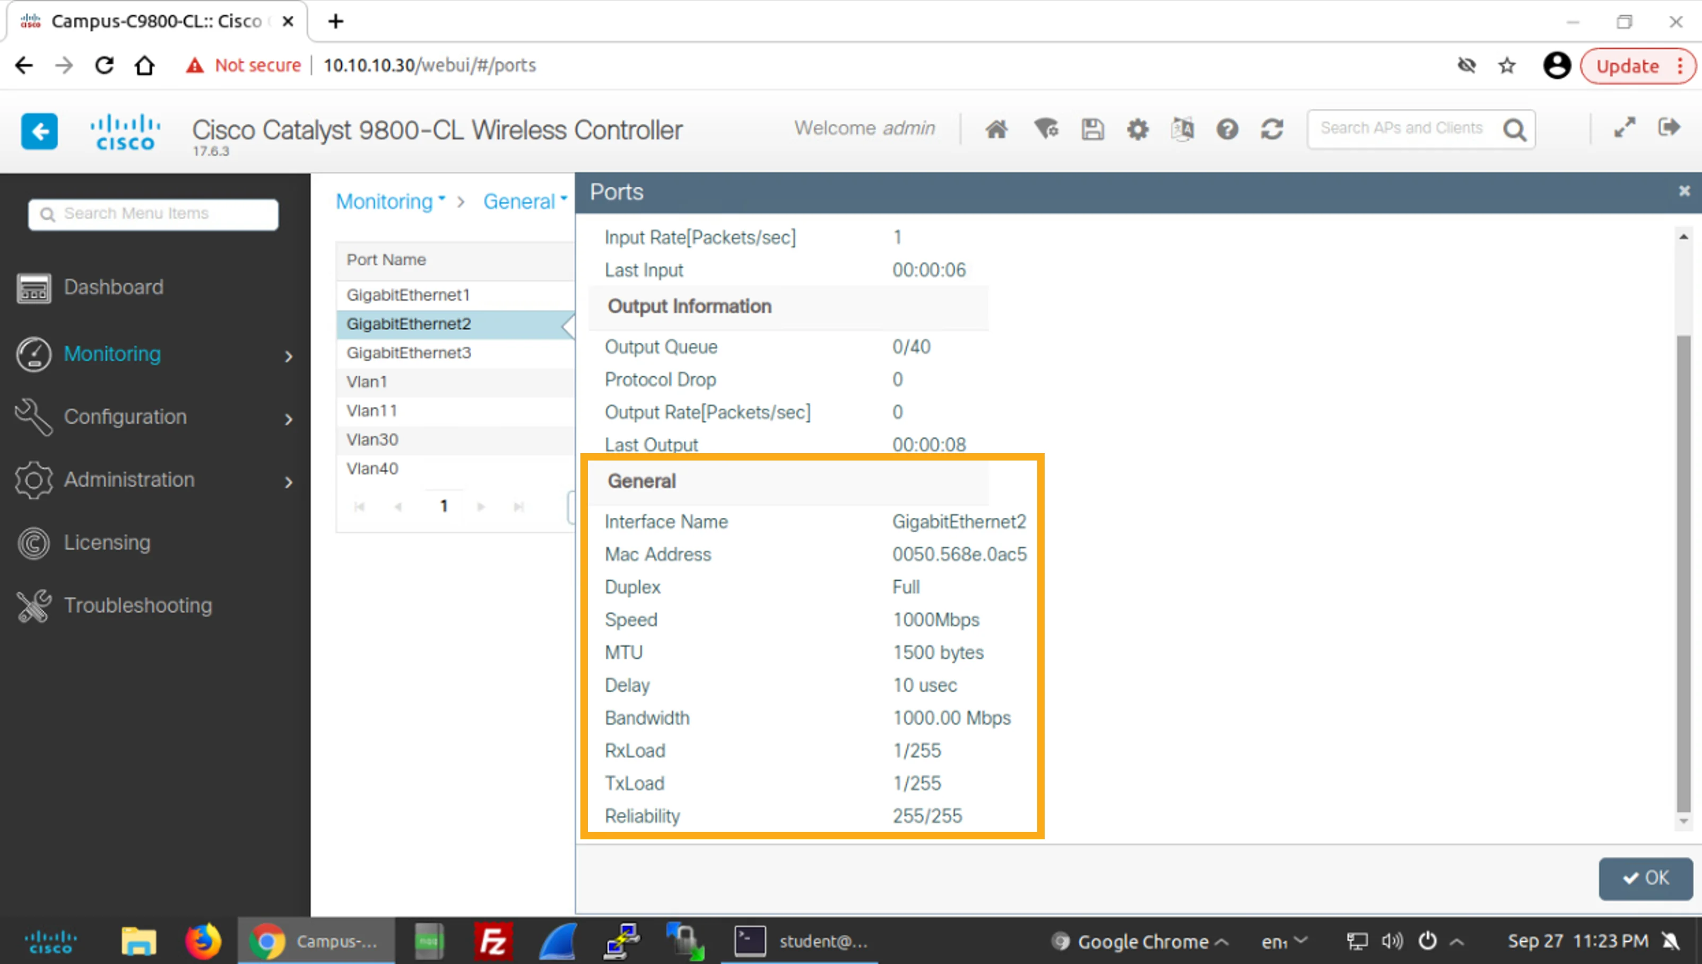Open the settings gear icon in header
The height and width of the screenshot is (964, 1702).
(1137, 129)
